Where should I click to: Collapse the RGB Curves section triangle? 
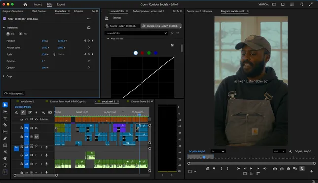[108, 38]
